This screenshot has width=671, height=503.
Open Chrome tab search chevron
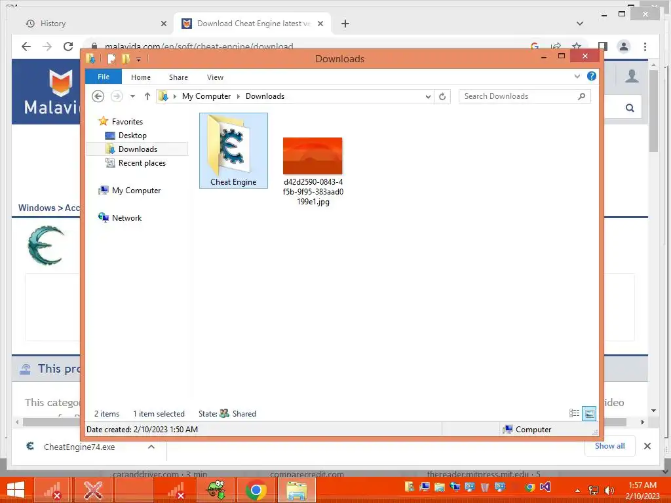pyautogui.click(x=580, y=24)
